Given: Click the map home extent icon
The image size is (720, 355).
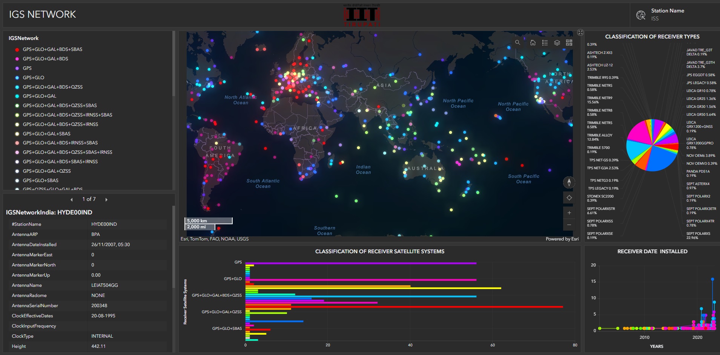Looking at the screenshot, I should coord(533,43).
